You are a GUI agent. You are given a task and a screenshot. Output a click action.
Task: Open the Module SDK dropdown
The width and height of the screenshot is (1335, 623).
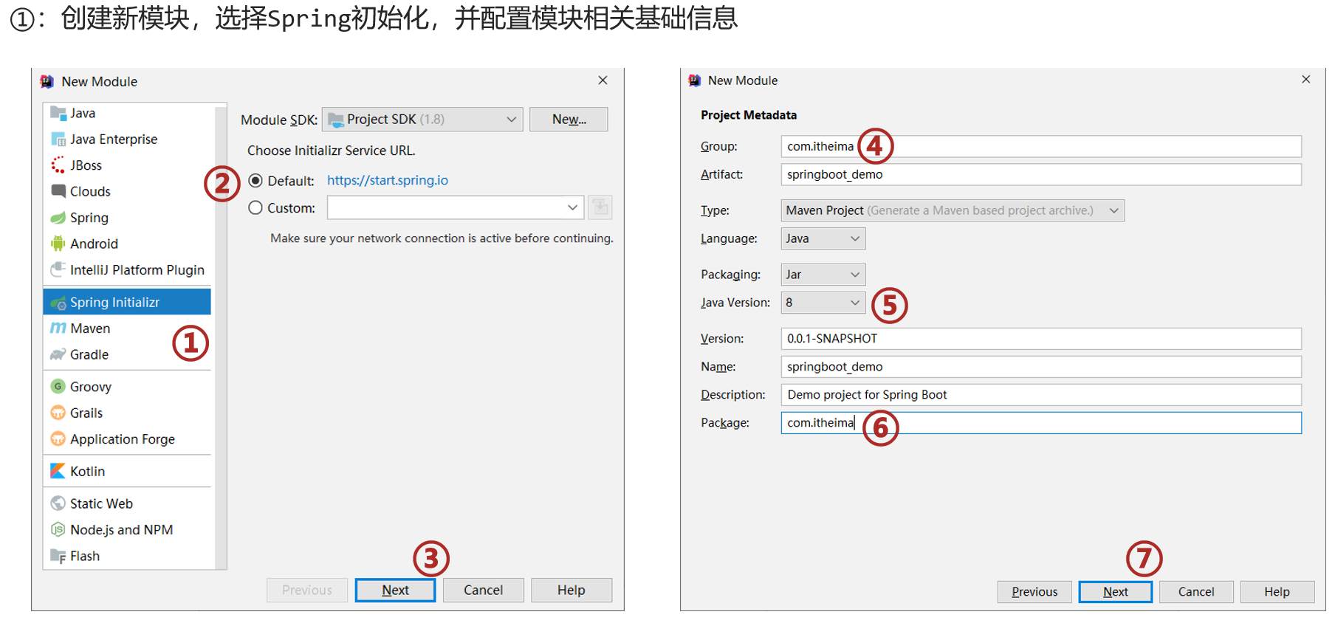tap(422, 120)
